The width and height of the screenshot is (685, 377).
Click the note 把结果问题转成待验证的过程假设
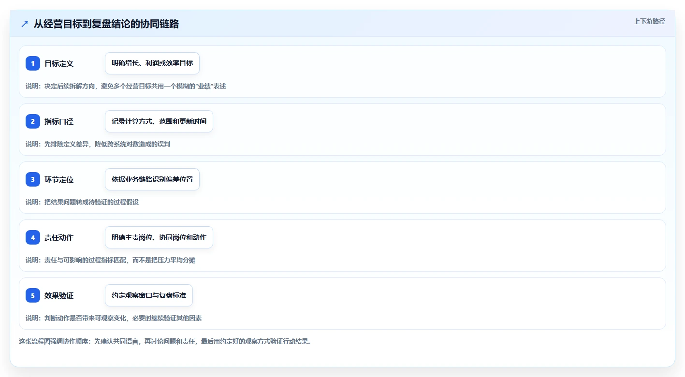pos(82,202)
